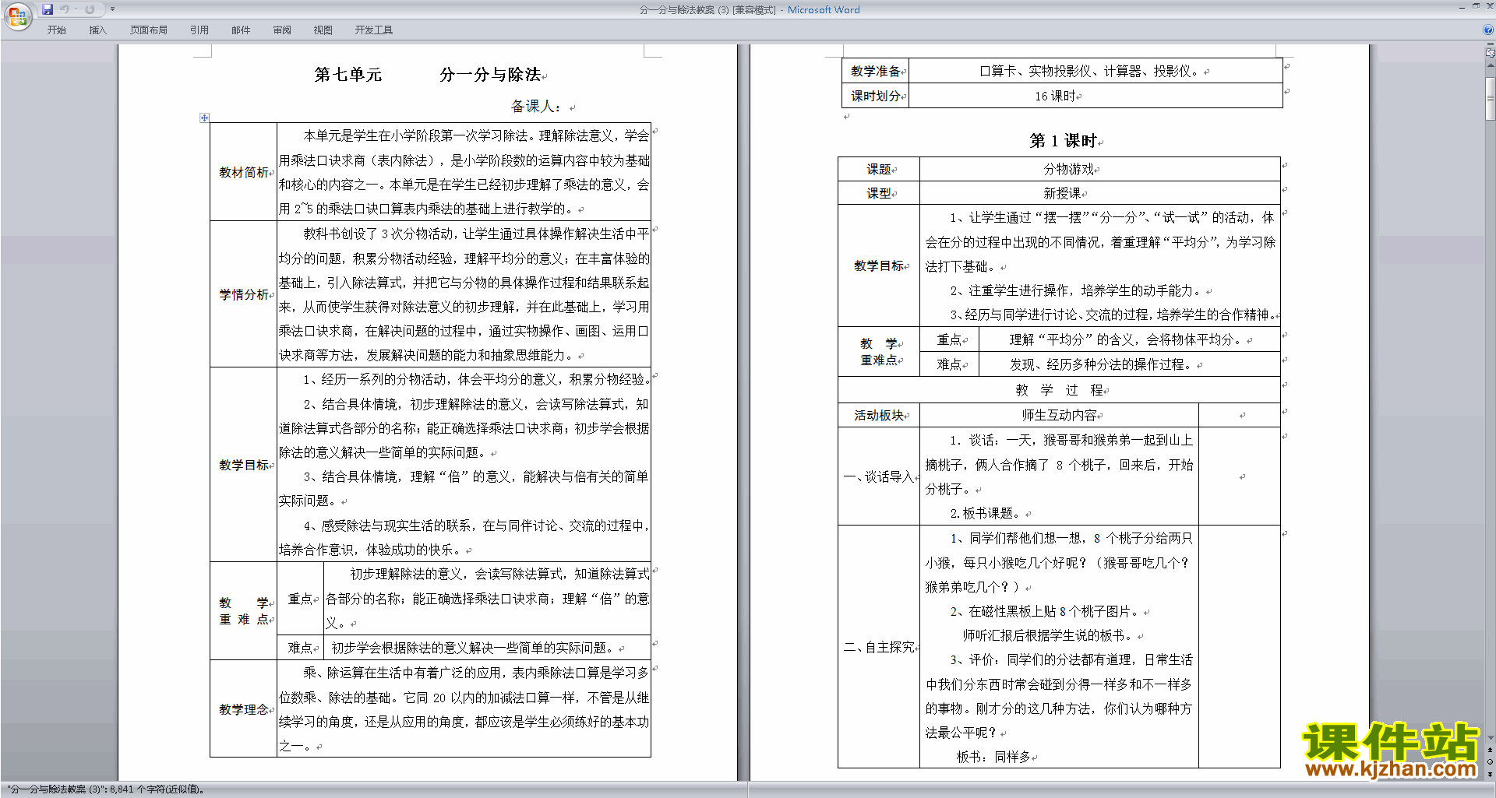This screenshot has height=798, width=1496.
Task: Open the Select Browse Object button
Action: pos(1490,761)
